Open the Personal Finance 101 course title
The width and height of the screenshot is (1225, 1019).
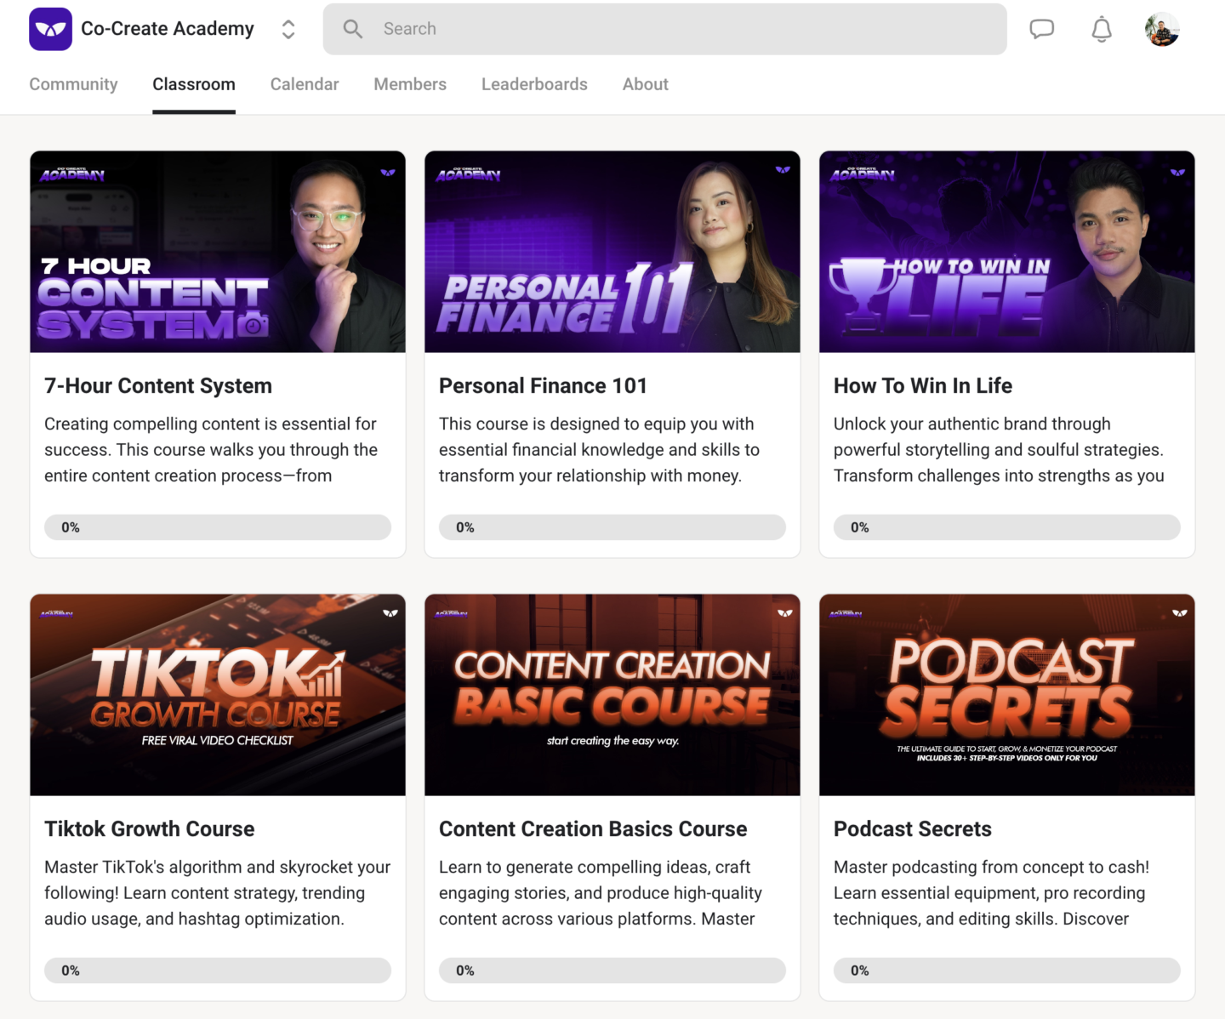(x=543, y=386)
